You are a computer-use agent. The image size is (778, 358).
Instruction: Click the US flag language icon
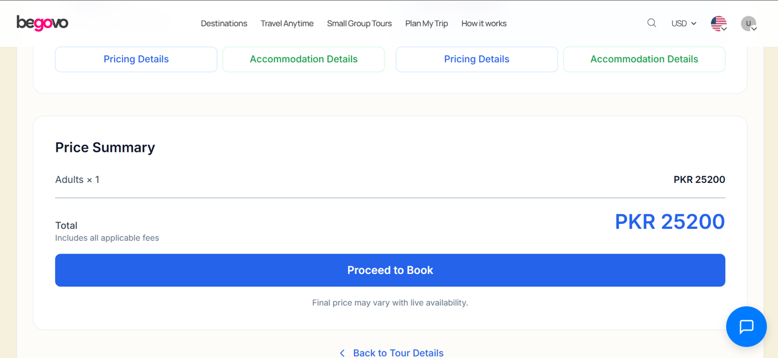pyautogui.click(x=718, y=23)
